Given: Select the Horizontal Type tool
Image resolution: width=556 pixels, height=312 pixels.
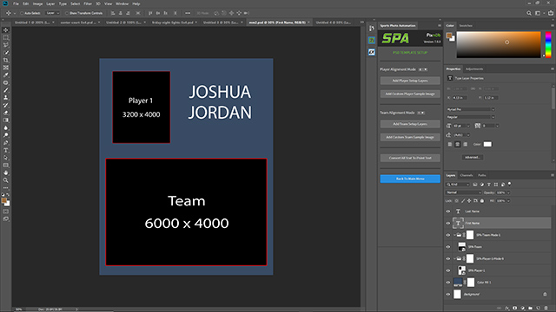Looking at the screenshot, I should [x=6, y=150].
